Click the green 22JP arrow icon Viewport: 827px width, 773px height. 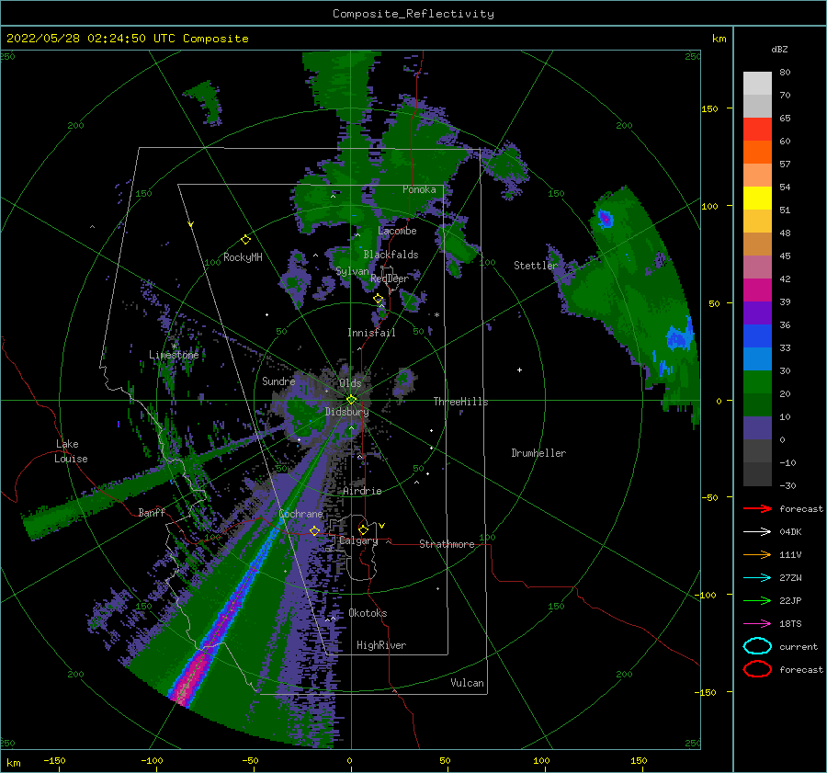[757, 600]
